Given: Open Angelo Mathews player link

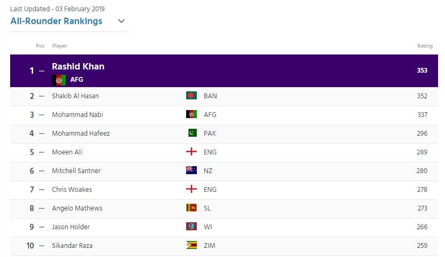Looking at the screenshot, I should click(x=77, y=208).
